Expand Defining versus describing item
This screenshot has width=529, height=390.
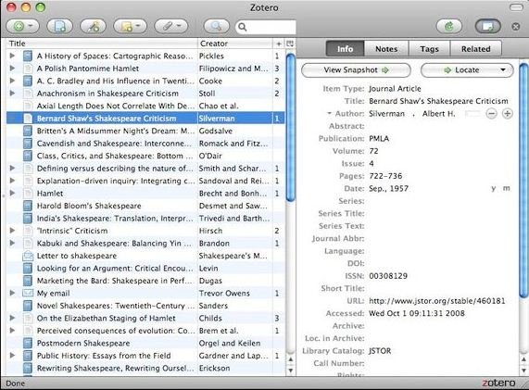pyautogui.click(x=12, y=168)
